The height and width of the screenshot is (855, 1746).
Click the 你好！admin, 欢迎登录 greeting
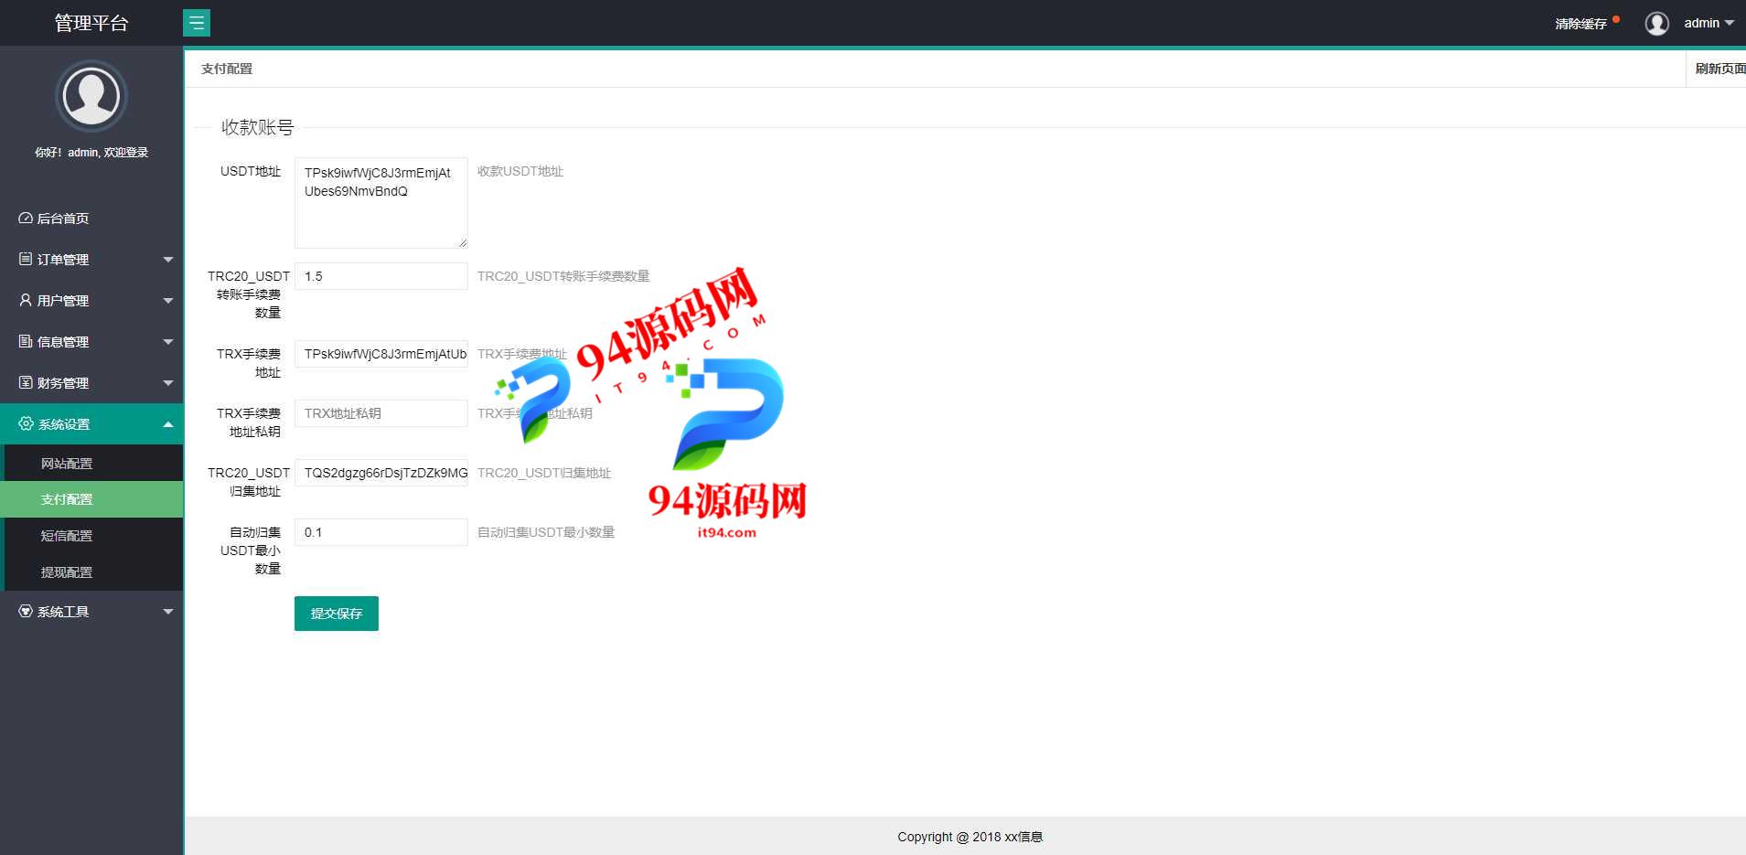(x=91, y=153)
